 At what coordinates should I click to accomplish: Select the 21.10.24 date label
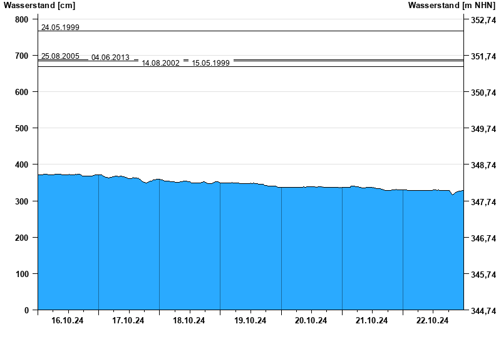pyautogui.click(x=372, y=321)
